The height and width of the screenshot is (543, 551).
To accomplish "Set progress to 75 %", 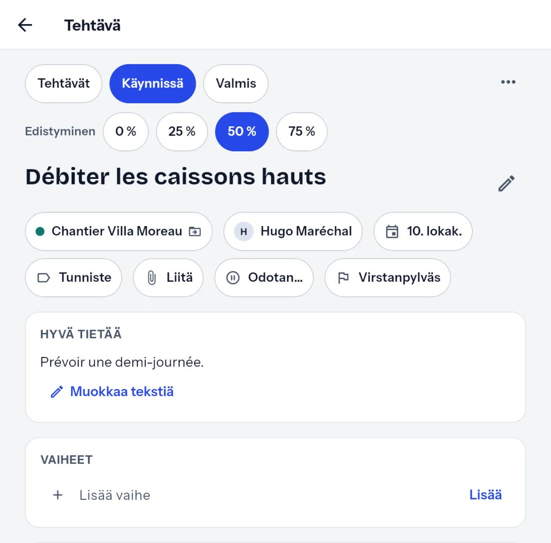I will 302,131.
